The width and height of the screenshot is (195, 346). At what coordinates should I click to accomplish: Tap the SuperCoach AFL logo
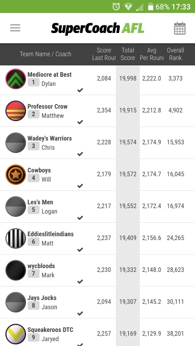[x=97, y=28]
